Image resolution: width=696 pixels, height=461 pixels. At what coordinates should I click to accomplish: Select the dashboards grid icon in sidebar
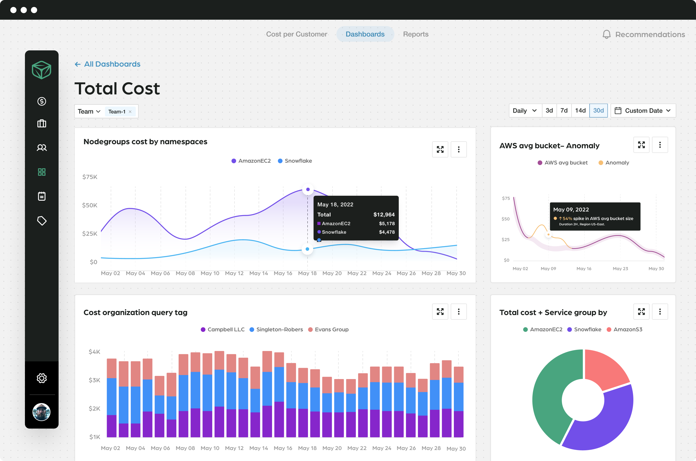click(x=41, y=172)
